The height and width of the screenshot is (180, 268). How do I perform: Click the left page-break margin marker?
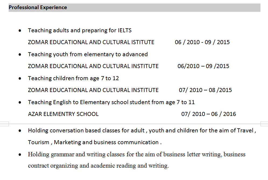click(x=4, y=124)
